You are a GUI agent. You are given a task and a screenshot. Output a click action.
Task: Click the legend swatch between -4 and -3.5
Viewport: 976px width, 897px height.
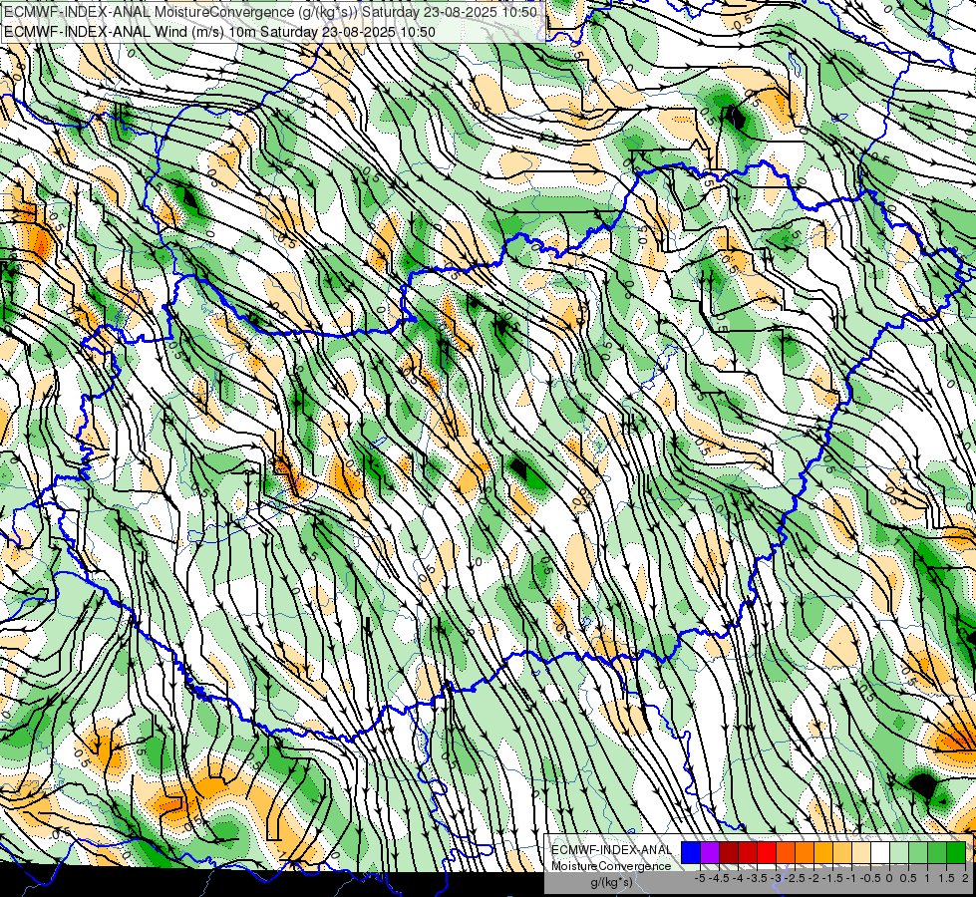[x=748, y=853]
